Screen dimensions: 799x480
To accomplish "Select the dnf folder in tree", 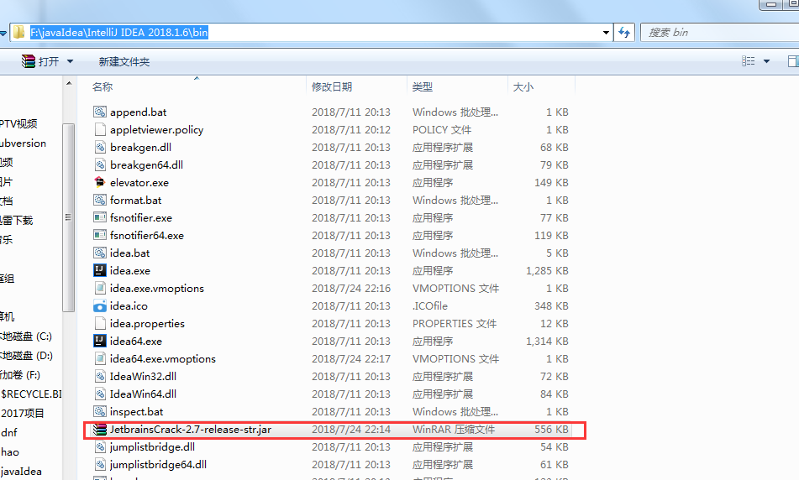I will coord(8,433).
